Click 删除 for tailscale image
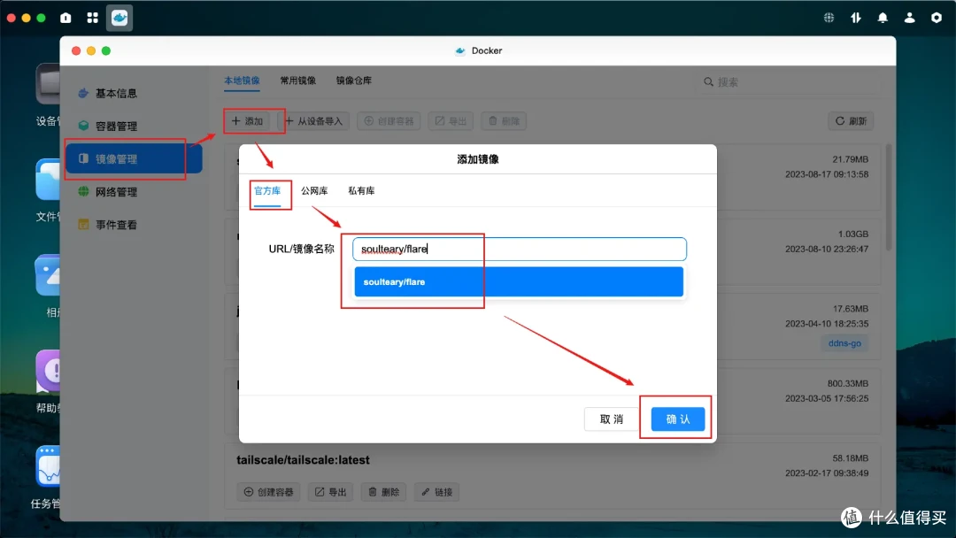 (x=383, y=492)
